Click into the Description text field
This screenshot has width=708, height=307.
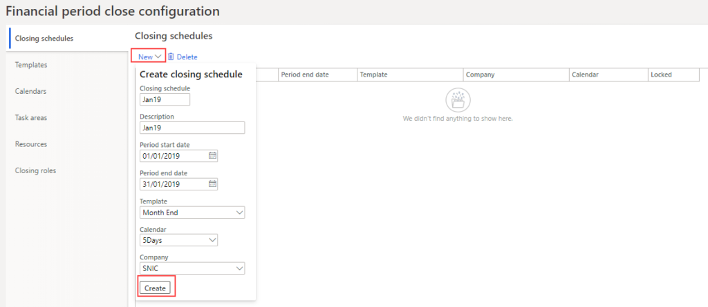tap(192, 128)
